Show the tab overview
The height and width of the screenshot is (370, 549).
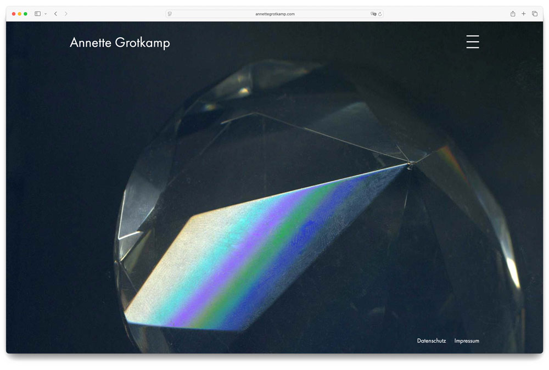click(x=535, y=14)
